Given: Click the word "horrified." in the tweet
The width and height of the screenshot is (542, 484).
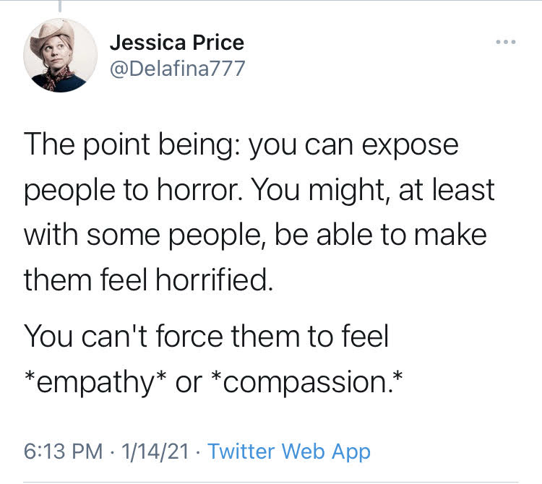Looking at the screenshot, I should (214, 280).
